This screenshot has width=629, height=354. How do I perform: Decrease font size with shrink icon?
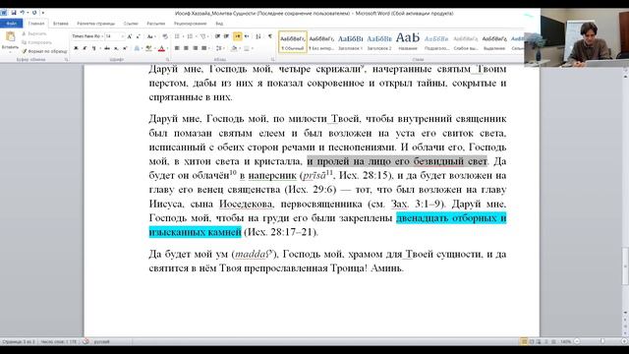[x=138, y=36]
